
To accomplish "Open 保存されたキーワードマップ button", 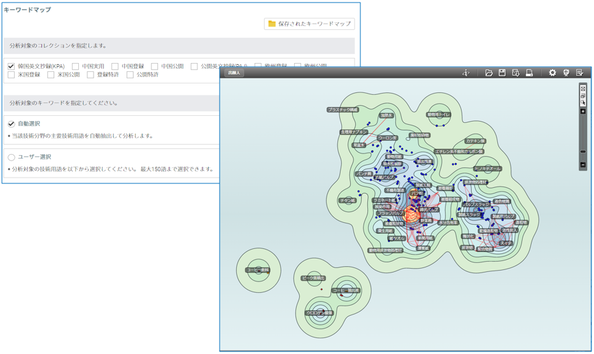I will (x=309, y=24).
